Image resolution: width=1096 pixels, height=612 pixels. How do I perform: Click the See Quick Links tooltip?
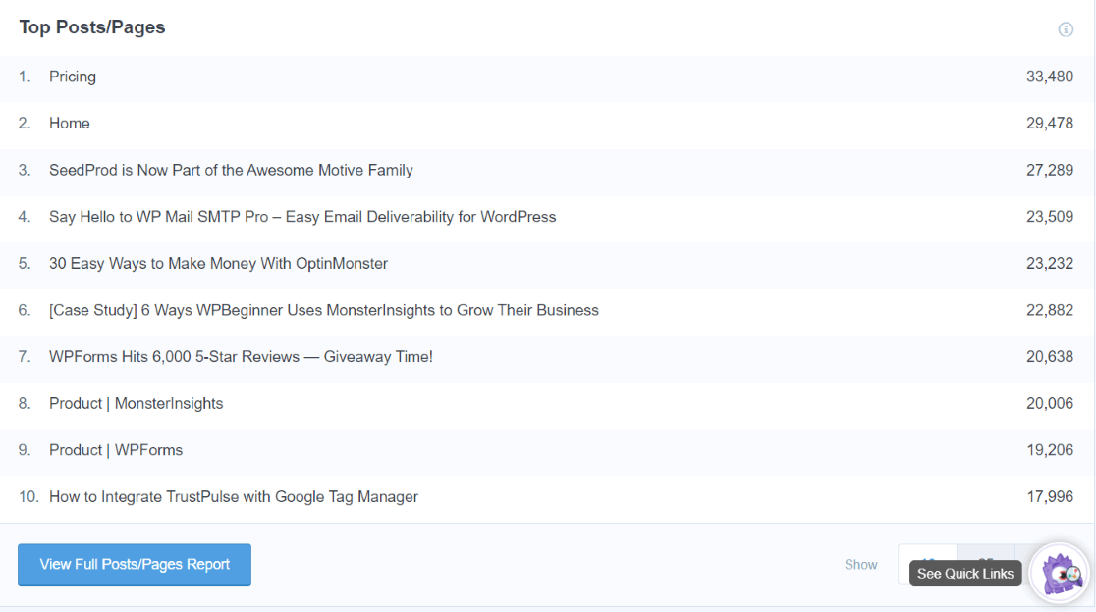point(965,574)
